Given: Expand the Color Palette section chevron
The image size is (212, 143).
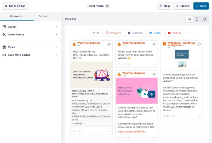Looking at the screenshot, I should tap(56, 35).
